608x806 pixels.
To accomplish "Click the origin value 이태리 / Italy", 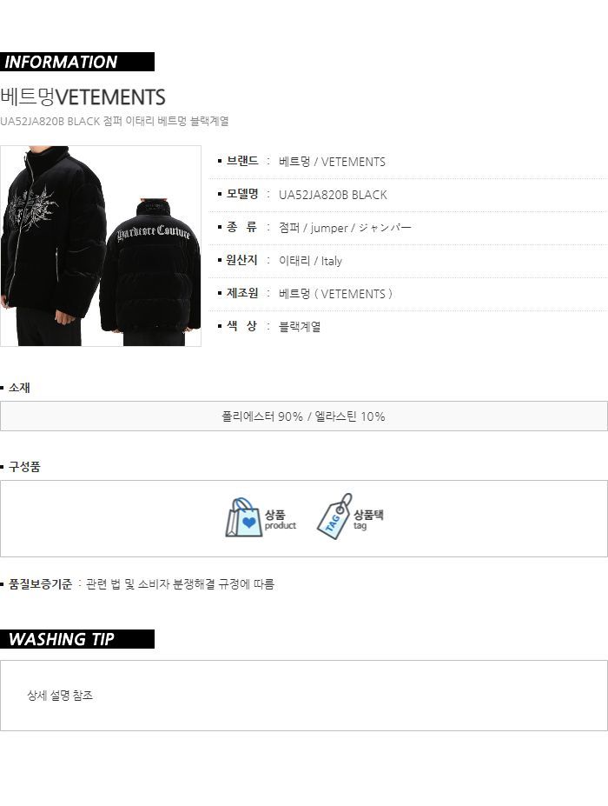I will [310, 261].
